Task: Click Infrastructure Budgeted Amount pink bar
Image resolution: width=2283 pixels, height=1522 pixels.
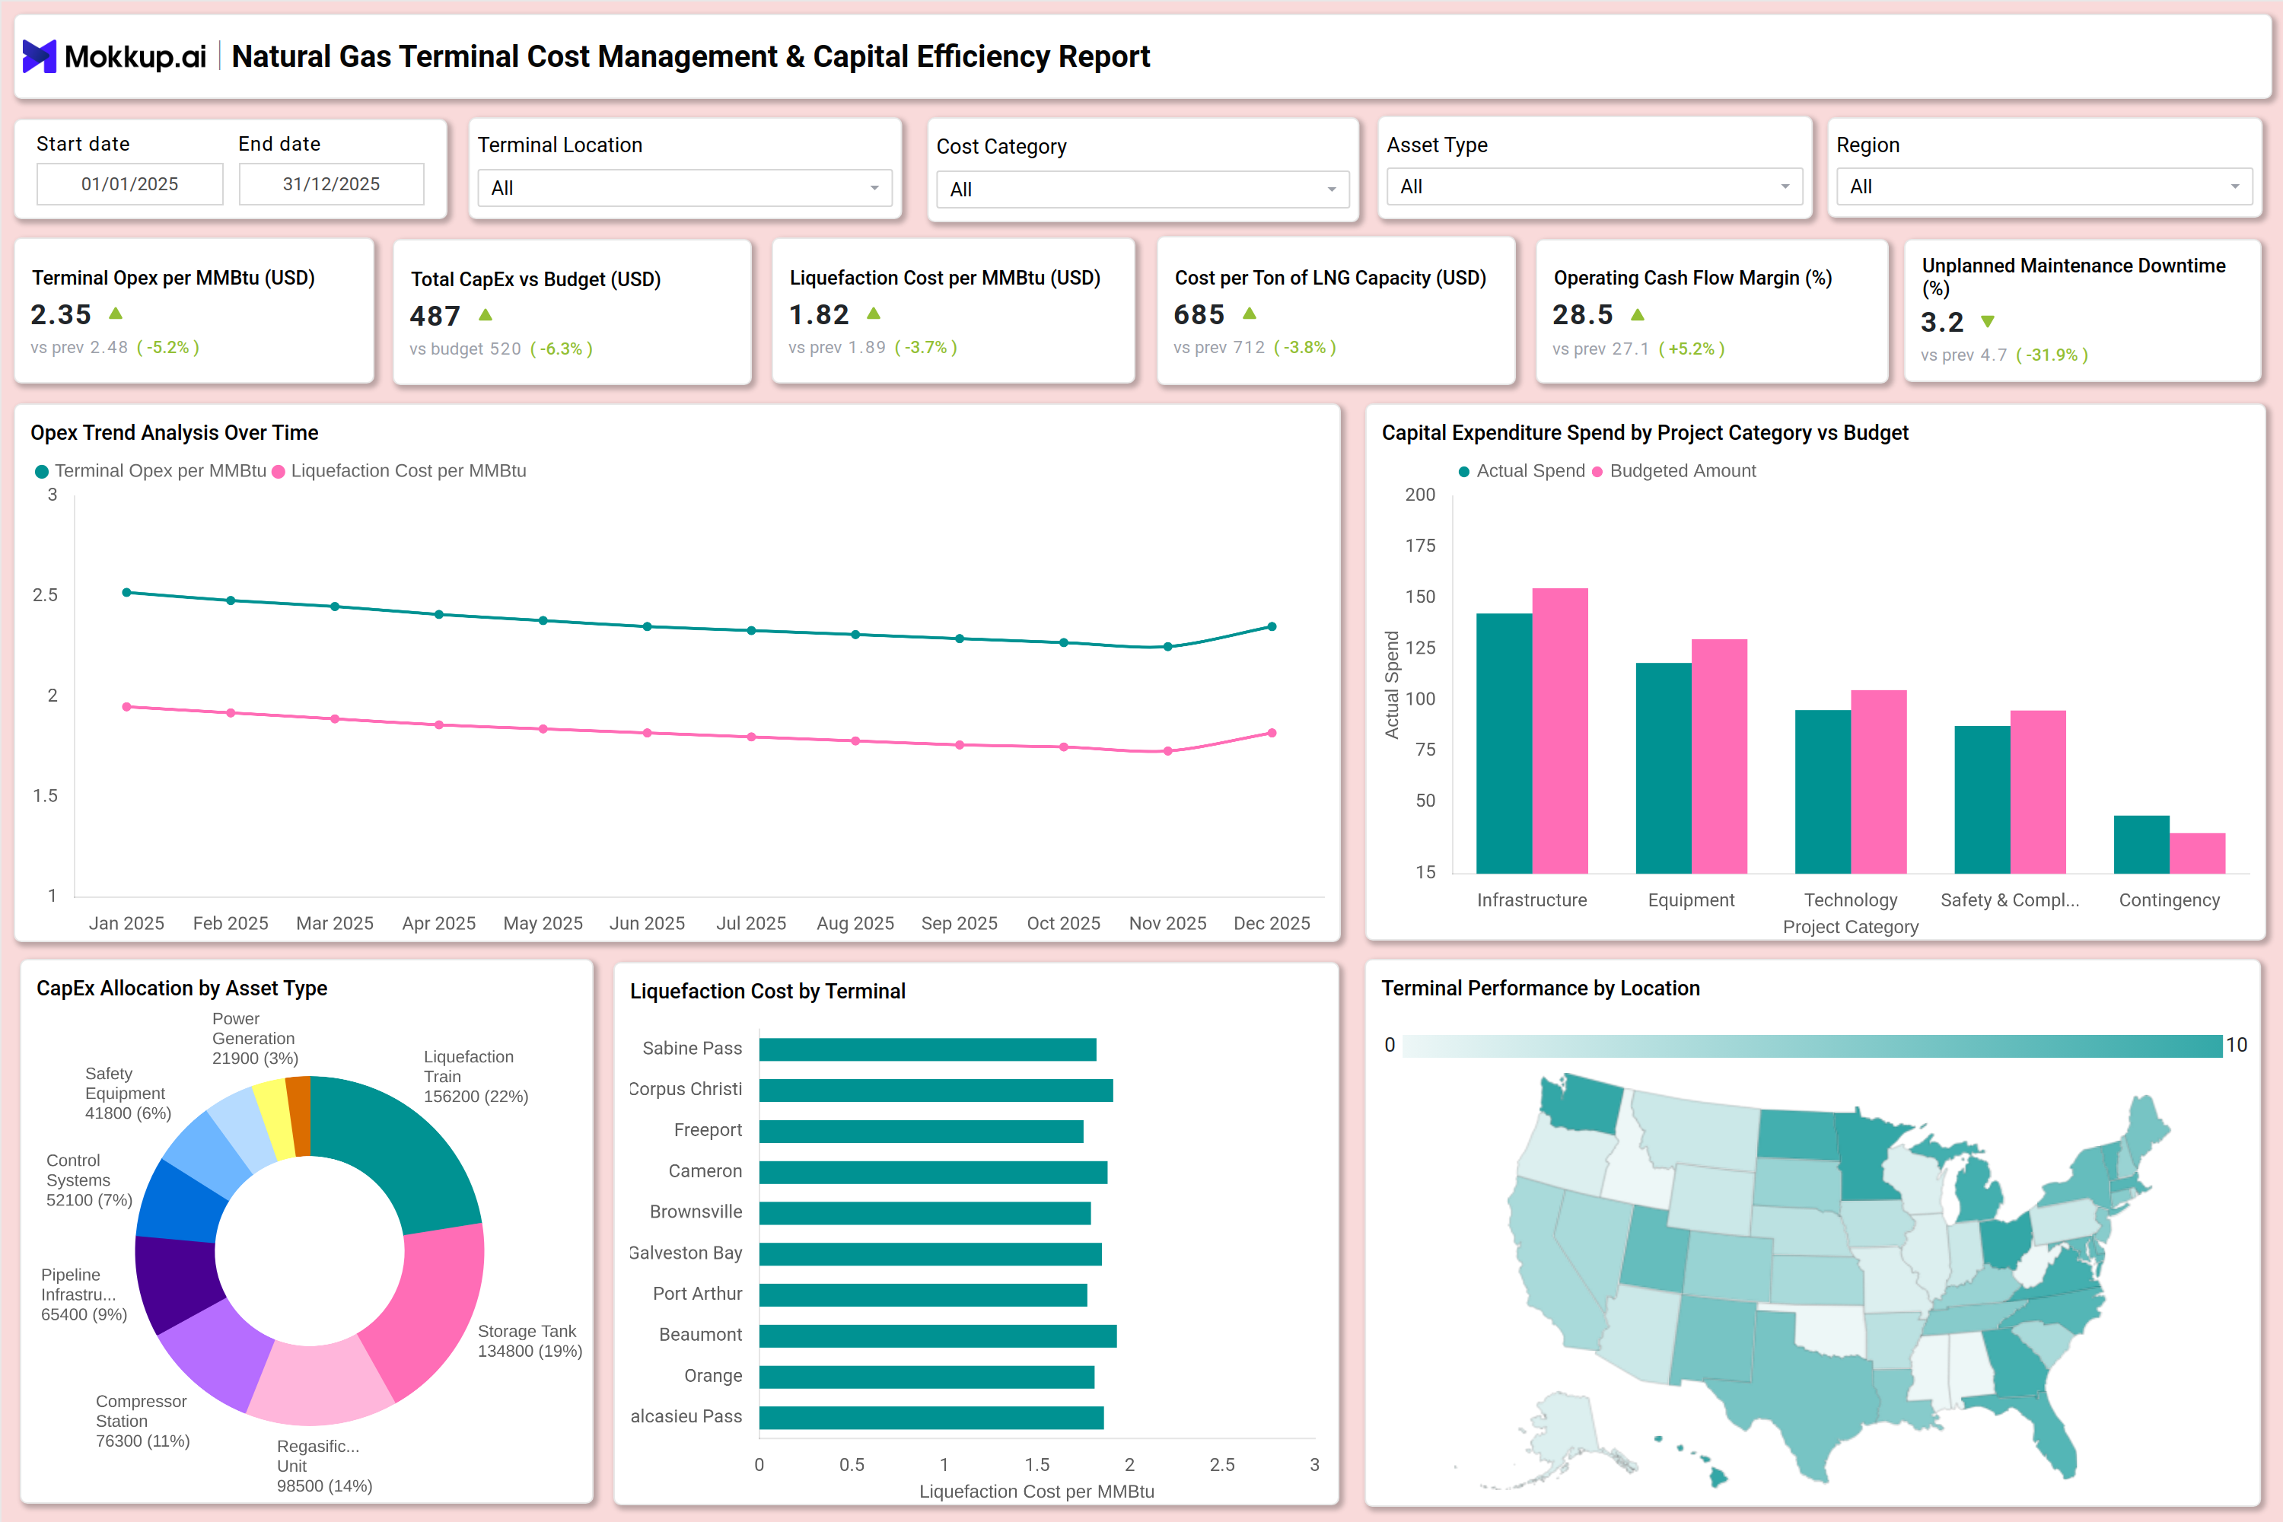Action: [x=1560, y=731]
